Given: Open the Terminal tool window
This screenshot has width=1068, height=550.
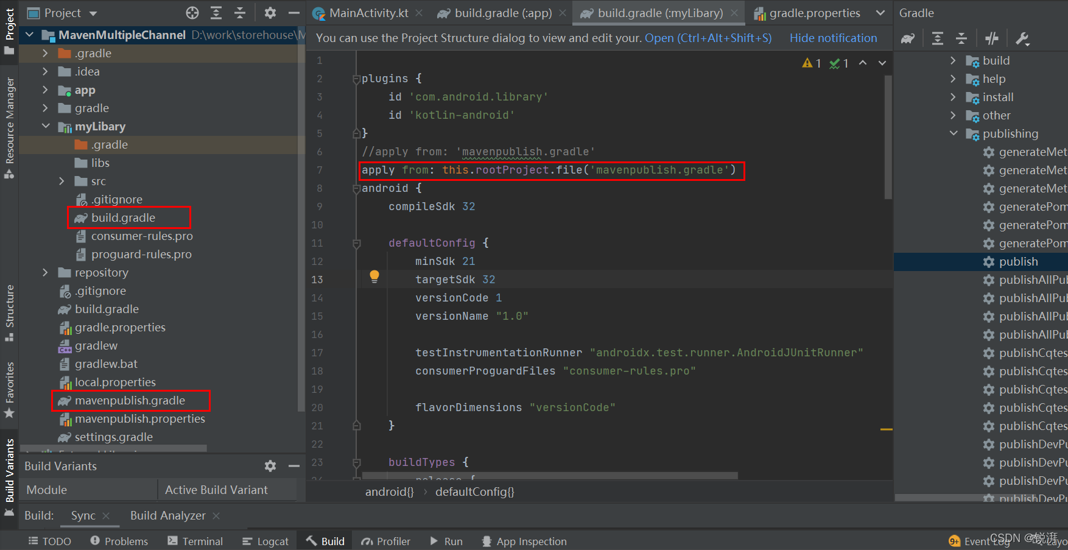Looking at the screenshot, I should tap(195, 541).
